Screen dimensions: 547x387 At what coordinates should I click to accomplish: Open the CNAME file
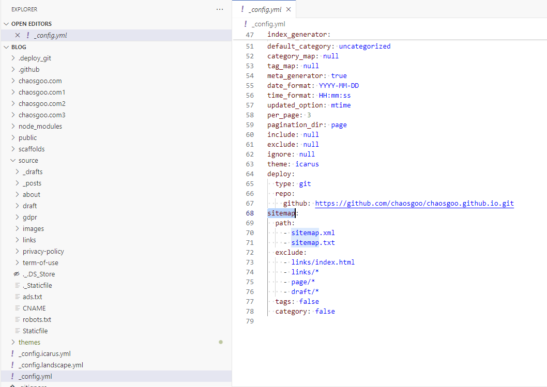(x=34, y=308)
